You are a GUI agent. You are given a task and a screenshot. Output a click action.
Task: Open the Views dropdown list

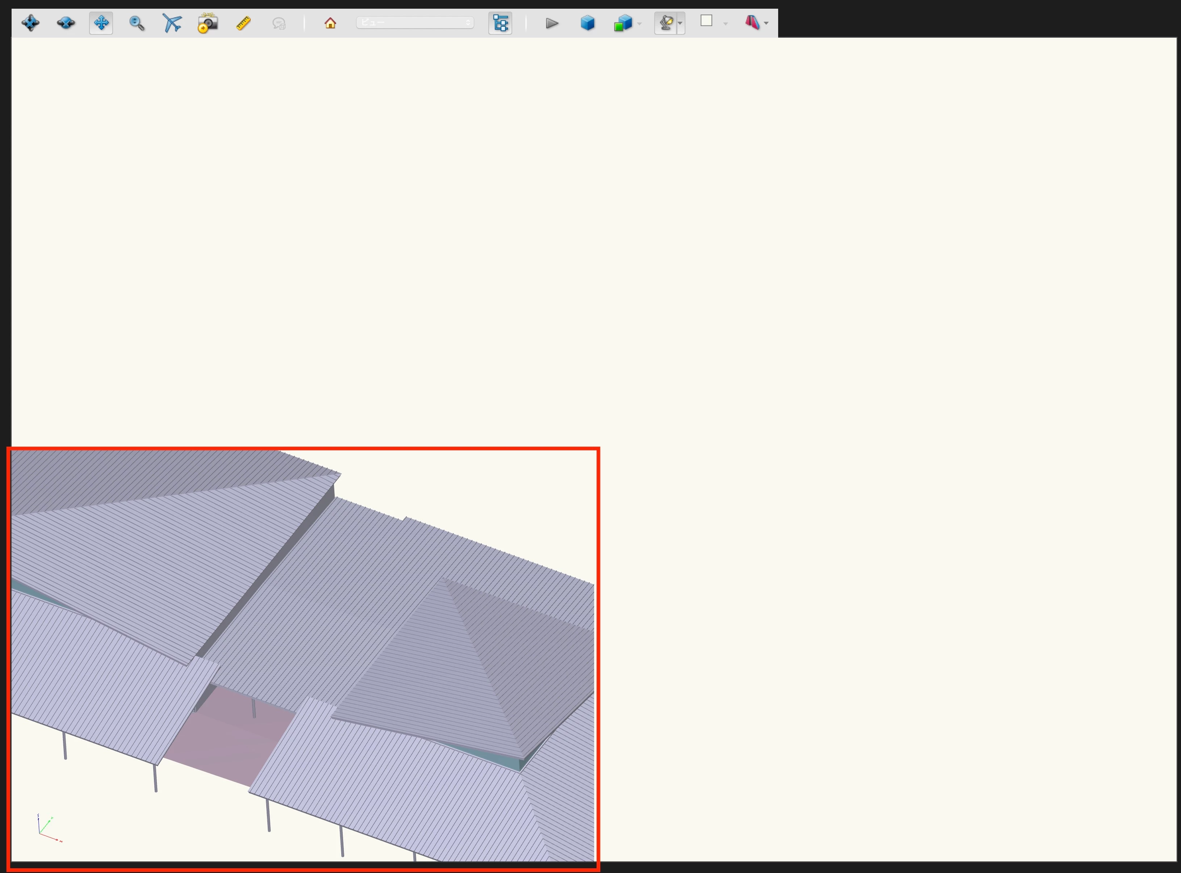click(415, 23)
